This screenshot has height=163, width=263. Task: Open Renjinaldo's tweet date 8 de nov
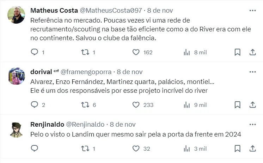tap(123, 125)
